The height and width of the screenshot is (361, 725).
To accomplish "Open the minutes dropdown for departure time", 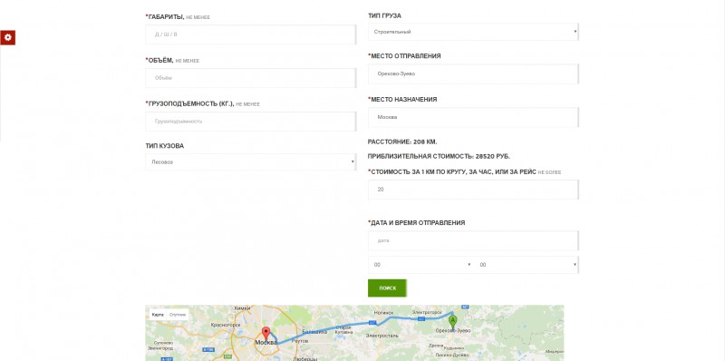I will click(x=527, y=265).
